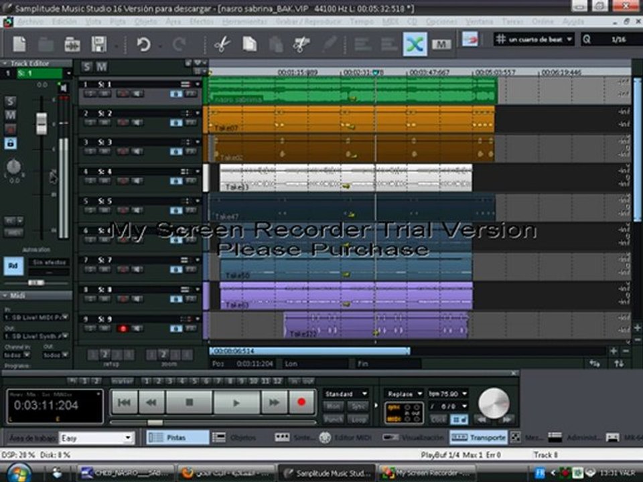Switch to the Editor MIDI tab

pyautogui.click(x=347, y=438)
